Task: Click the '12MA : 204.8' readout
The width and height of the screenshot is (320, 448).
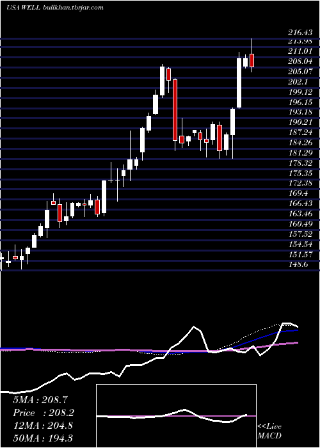Action: click(x=43, y=426)
